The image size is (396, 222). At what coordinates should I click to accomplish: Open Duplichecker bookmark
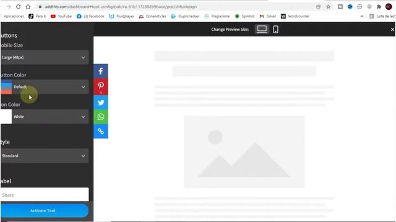coord(185,16)
